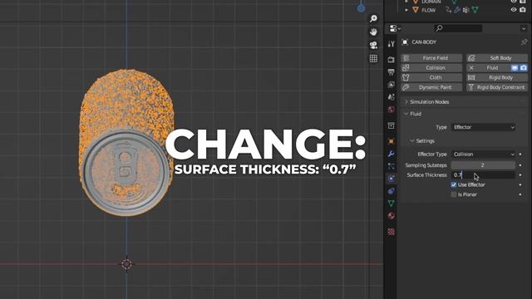The width and height of the screenshot is (532, 299).
Task: Expand the FLOW object in outliner
Action: 406,10
